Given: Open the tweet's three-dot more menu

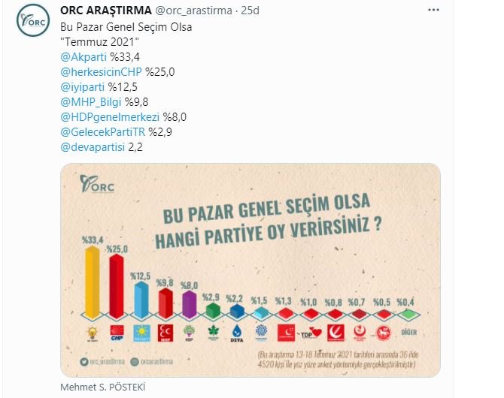Looking at the screenshot, I should (x=433, y=10).
